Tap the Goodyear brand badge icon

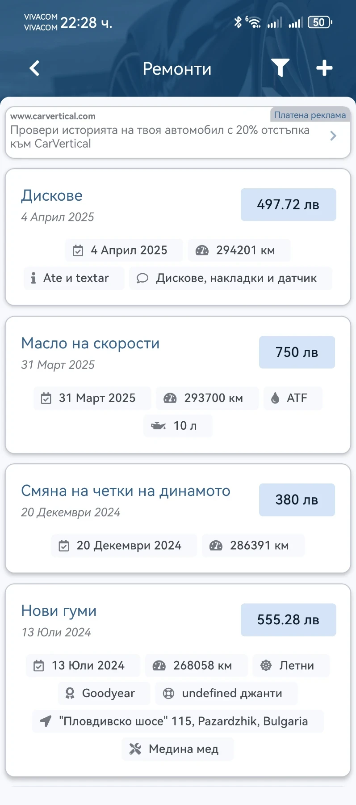tap(70, 693)
